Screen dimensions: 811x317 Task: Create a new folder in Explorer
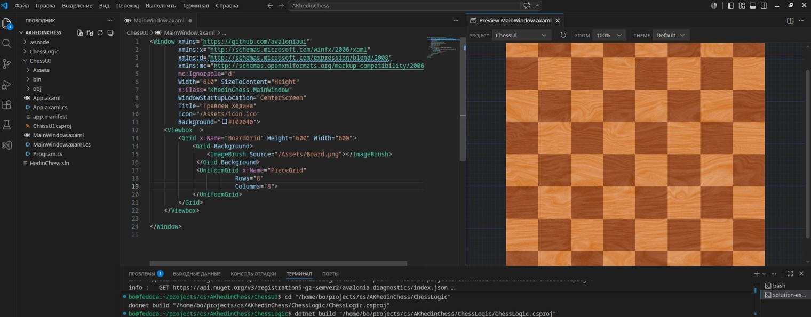90,32
